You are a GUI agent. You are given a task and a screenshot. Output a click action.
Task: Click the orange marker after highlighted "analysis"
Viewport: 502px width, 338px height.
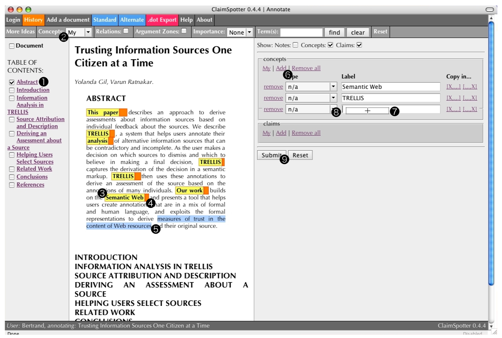[111, 141]
